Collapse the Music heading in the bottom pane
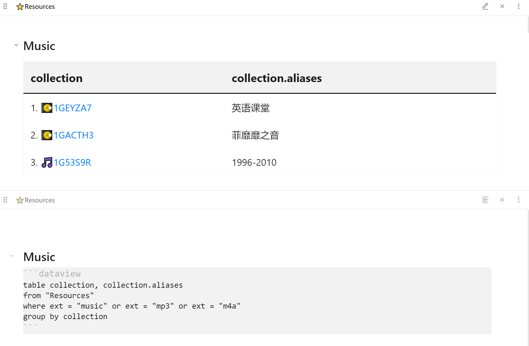This screenshot has height=346, width=529. [x=12, y=256]
